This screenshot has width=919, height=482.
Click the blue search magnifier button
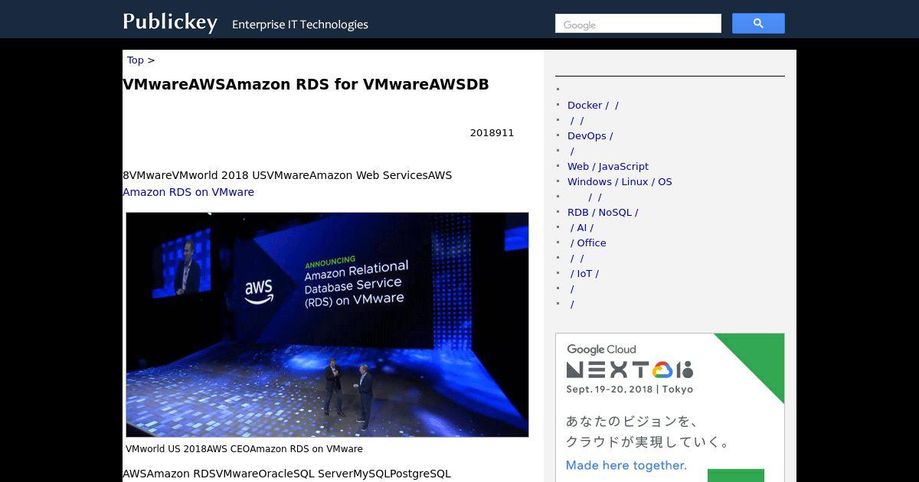(x=758, y=24)
